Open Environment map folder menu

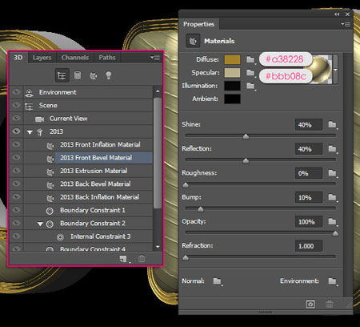[x=333, y=281]
